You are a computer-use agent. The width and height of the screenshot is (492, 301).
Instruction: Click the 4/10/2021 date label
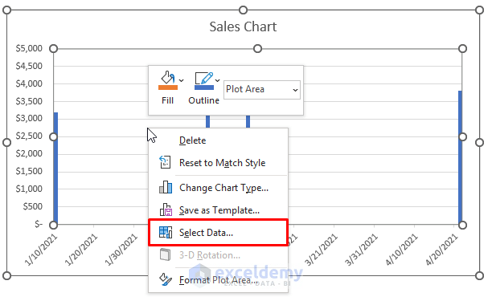(402, 250)
